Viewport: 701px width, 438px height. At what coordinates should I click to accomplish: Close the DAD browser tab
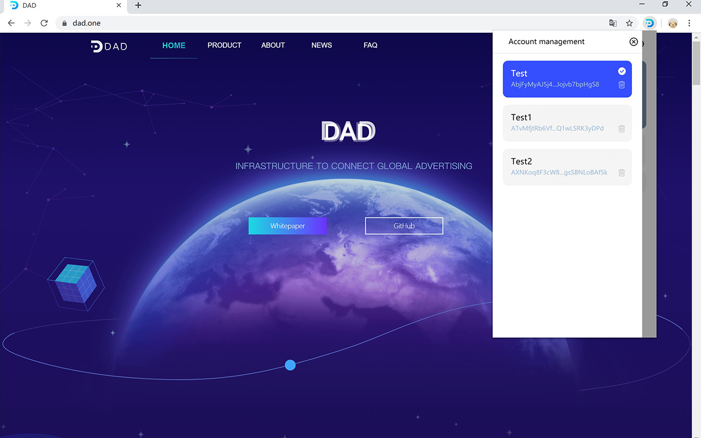click(119, 5)
